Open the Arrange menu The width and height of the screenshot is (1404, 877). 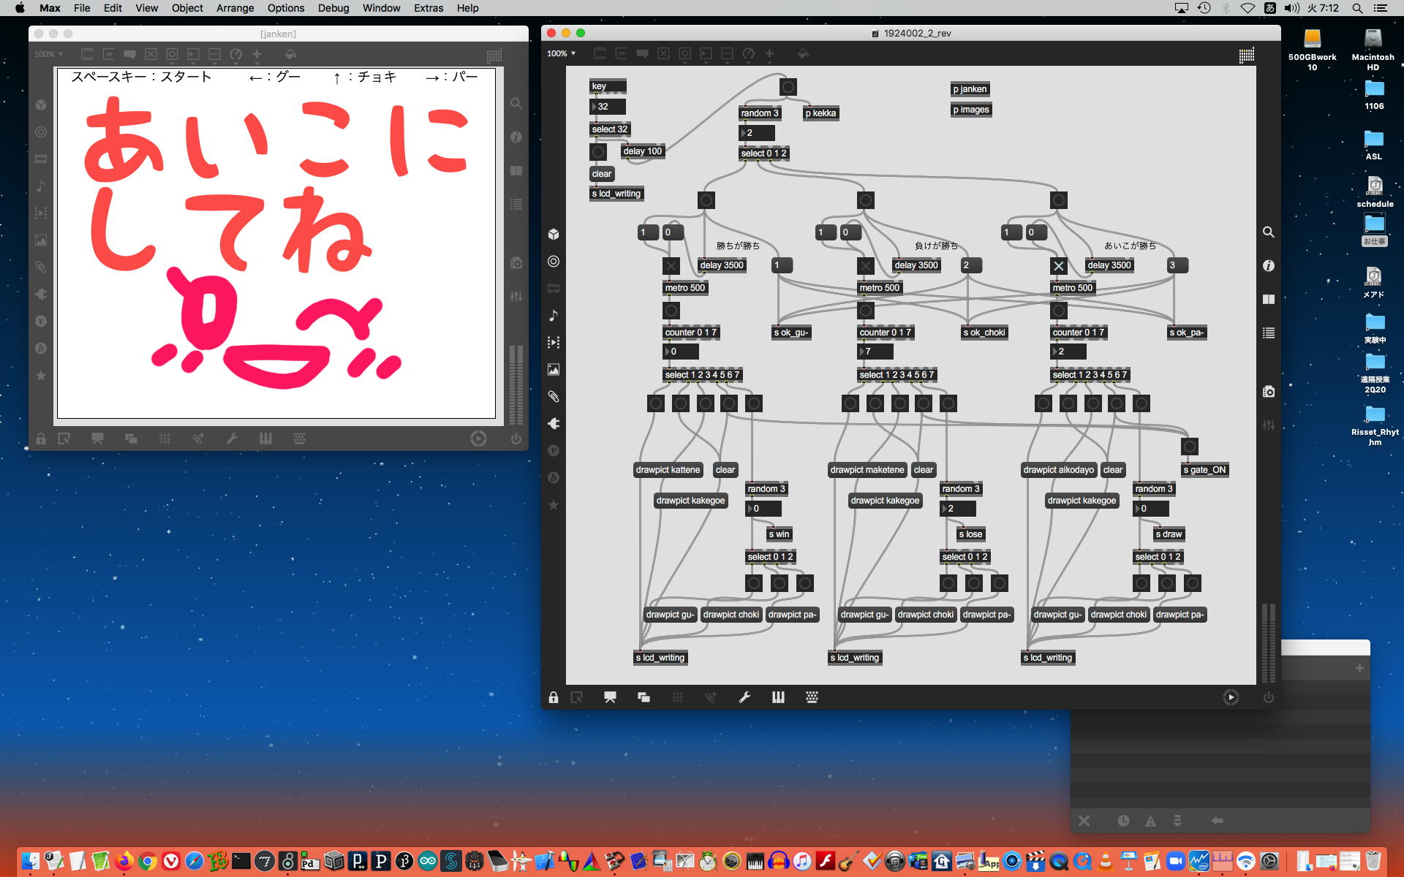tap(235, 8)
